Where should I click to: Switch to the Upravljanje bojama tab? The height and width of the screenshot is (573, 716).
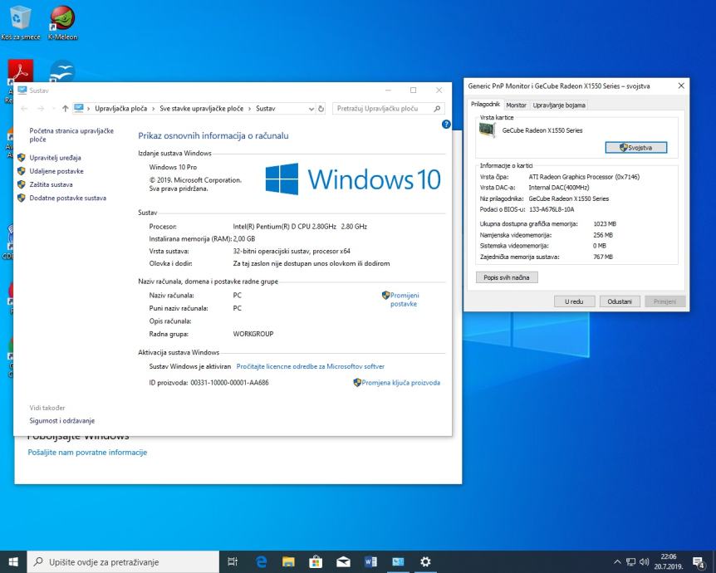tap(559, 105)
